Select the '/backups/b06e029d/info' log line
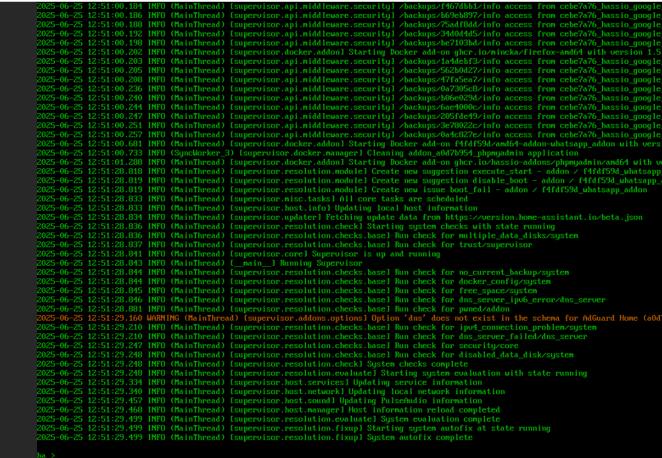 (x=349, y=98)
